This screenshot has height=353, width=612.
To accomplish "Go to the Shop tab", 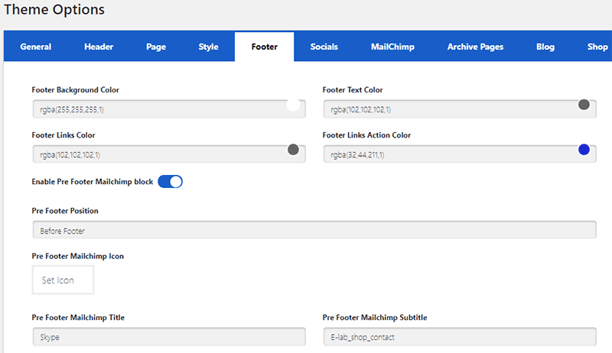I will (597, 47).
